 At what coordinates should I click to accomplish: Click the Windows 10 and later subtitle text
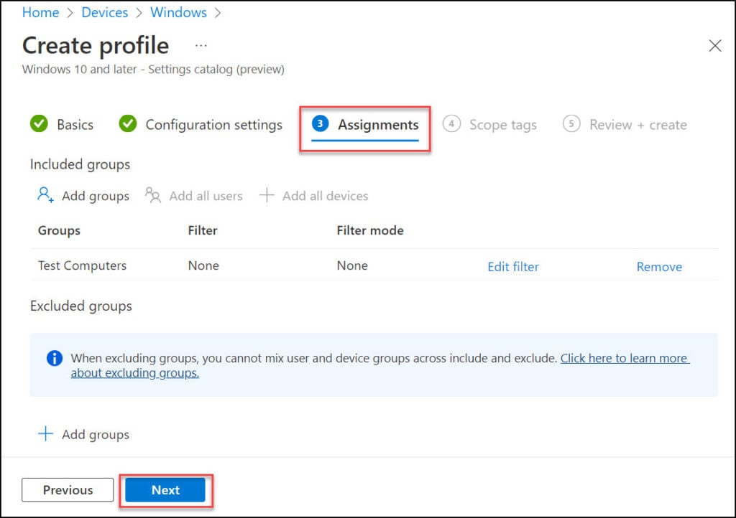coord(153,70)
